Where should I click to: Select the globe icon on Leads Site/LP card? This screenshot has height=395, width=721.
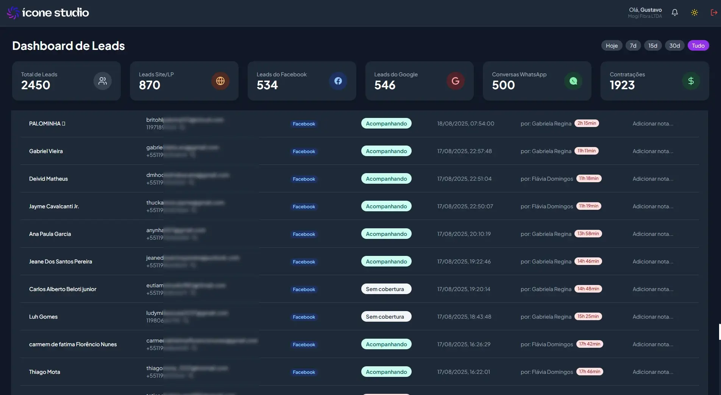220,81
